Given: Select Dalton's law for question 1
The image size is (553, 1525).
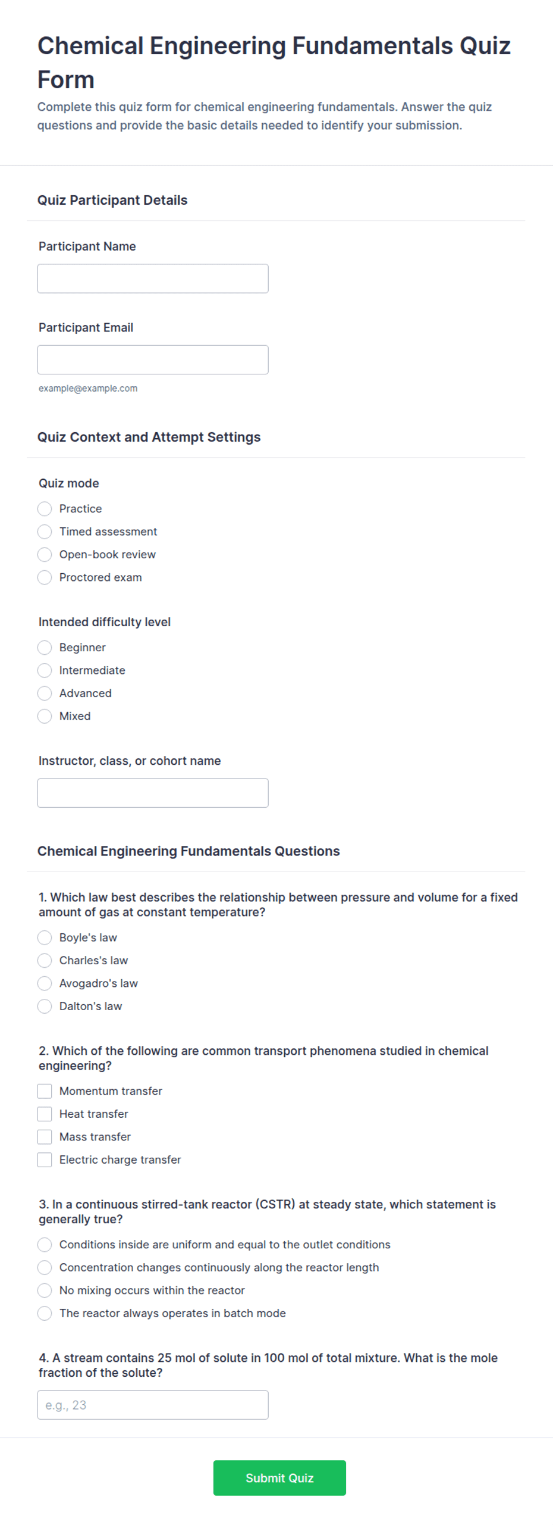Looking at the screenshot, I should click(x=45, y=1005).
